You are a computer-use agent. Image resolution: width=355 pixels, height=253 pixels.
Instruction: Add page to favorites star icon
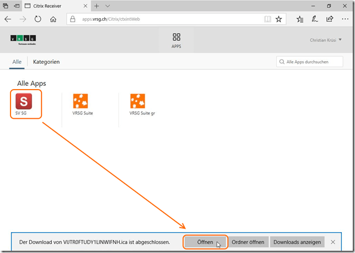(279, 19)
